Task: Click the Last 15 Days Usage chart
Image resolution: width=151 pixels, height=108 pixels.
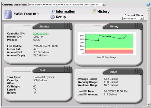Action: pyautogui.click(x=107, y=44)
